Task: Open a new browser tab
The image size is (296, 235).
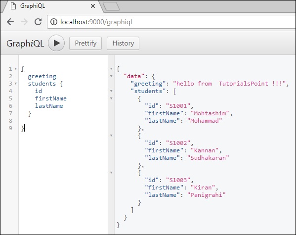Action: [x=111, y=6]
